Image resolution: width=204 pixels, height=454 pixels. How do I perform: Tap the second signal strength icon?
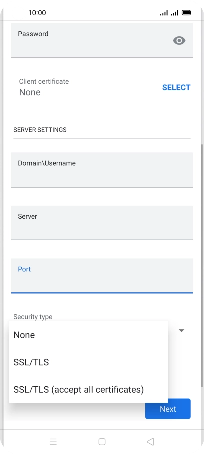coord(174,13)
